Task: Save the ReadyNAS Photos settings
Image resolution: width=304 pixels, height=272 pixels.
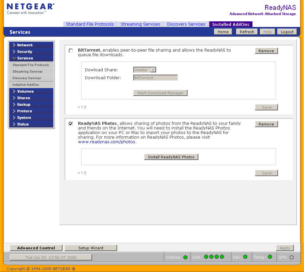Action: point(266,173)
